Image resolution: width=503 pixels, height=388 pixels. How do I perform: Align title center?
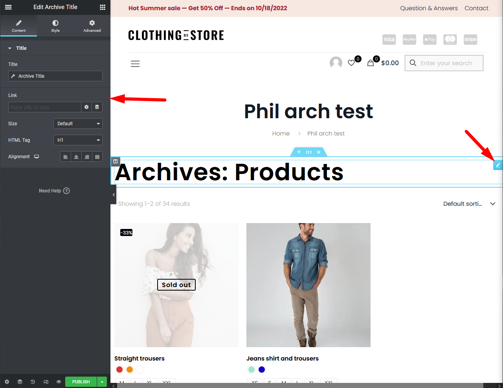(76, 157)
